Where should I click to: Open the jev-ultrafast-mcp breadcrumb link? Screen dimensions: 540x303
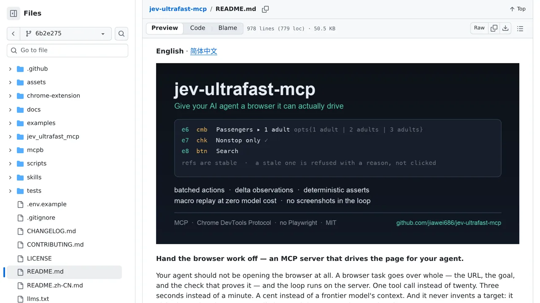pos(178,9)
